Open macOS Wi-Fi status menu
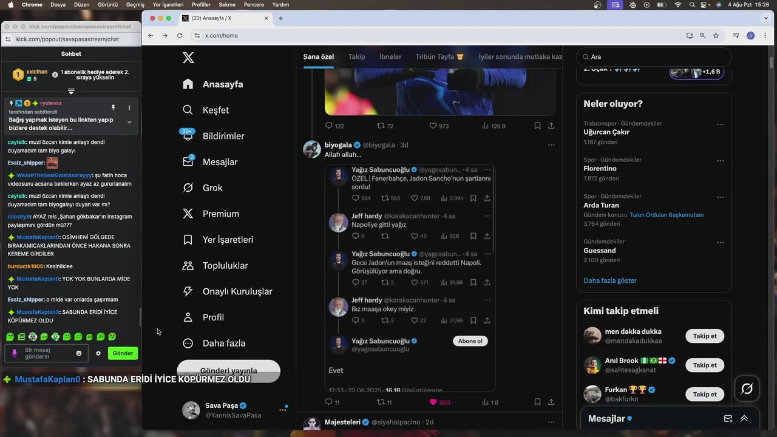The height and width of the screenshot is (437, 777). (678, 4)
